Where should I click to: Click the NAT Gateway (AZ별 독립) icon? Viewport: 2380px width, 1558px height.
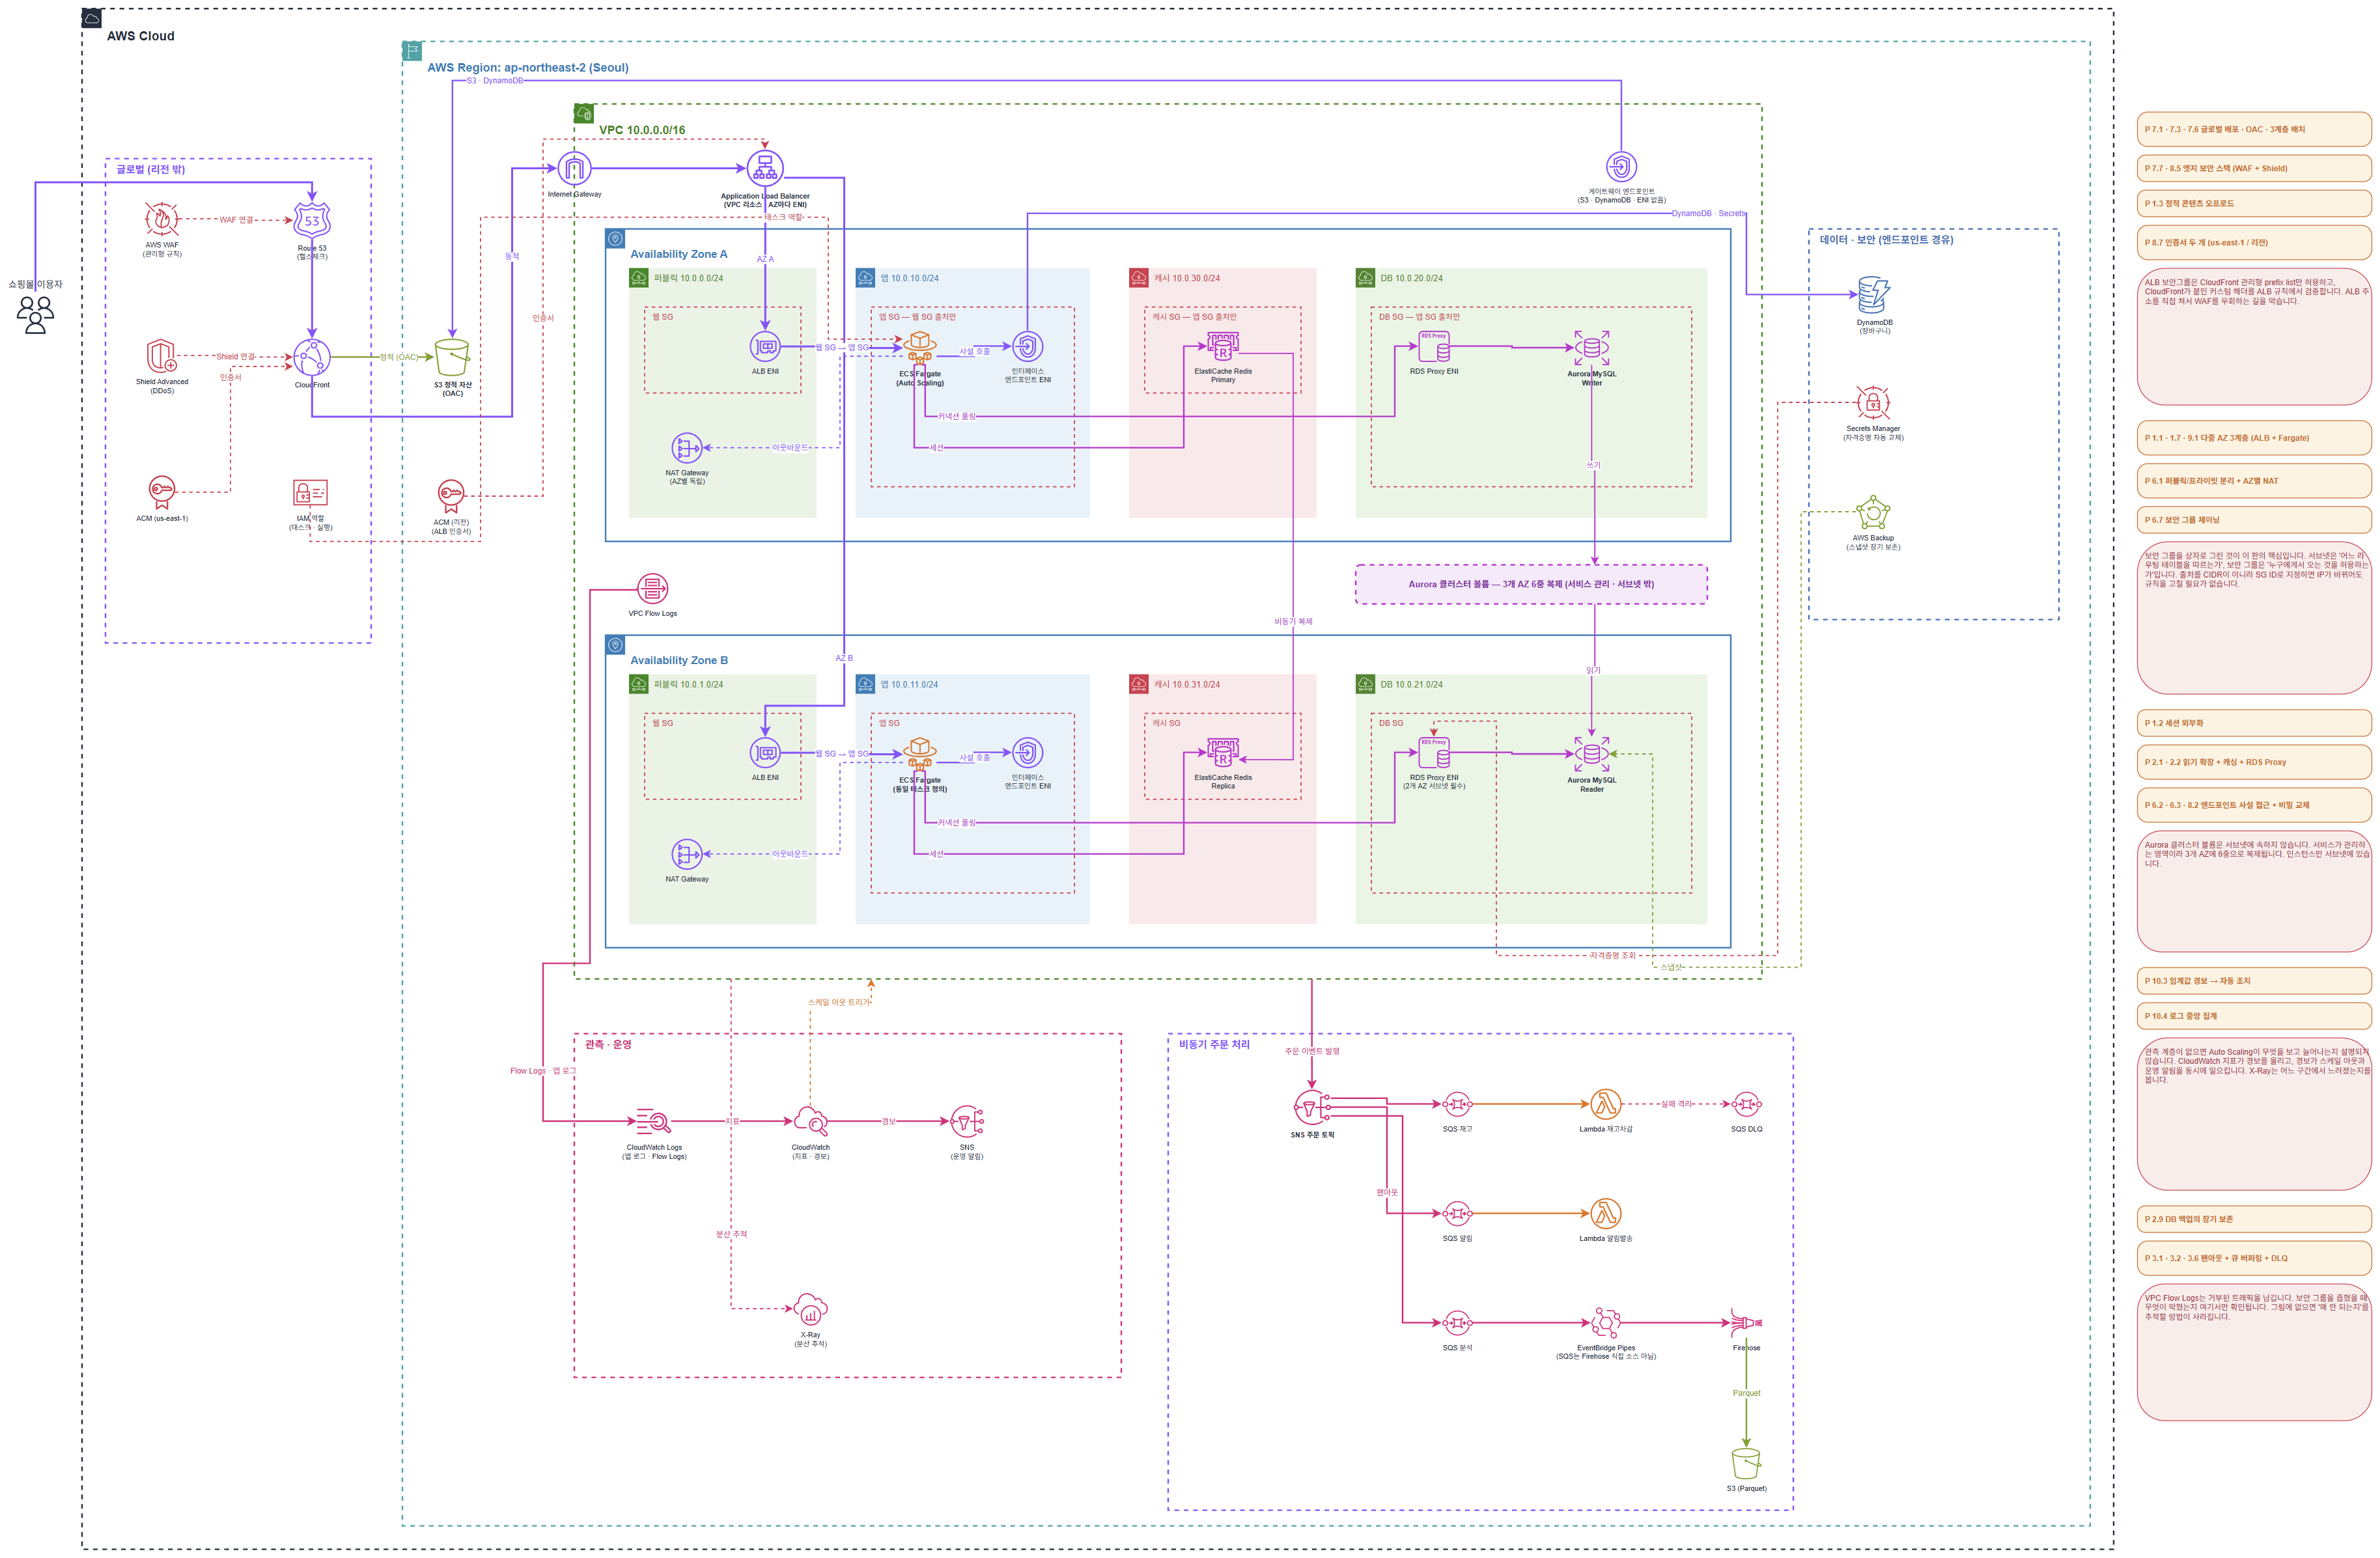click(x=687, y=447)
